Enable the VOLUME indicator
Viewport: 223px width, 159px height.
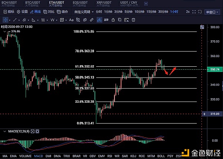(x=25, y=156)
